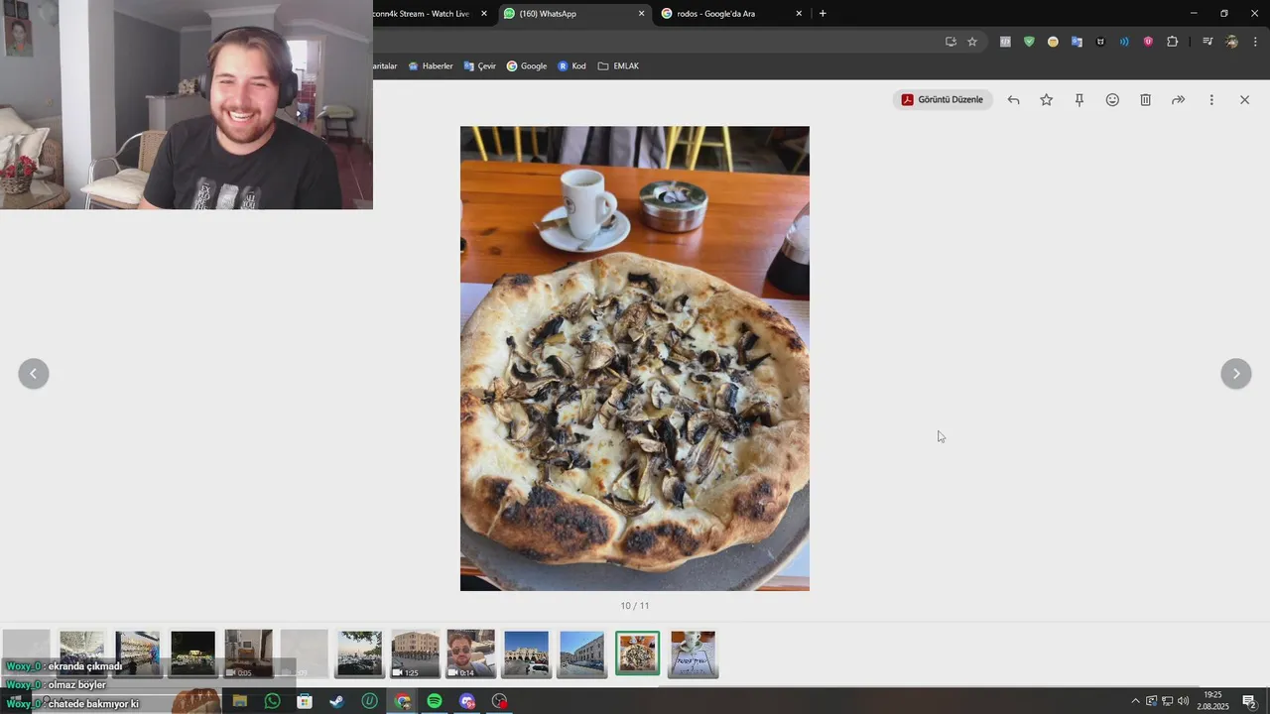Click the Görüntü Düzenle edit image button
Viewport: 1270px width, 714px height.
pos(943,99)
